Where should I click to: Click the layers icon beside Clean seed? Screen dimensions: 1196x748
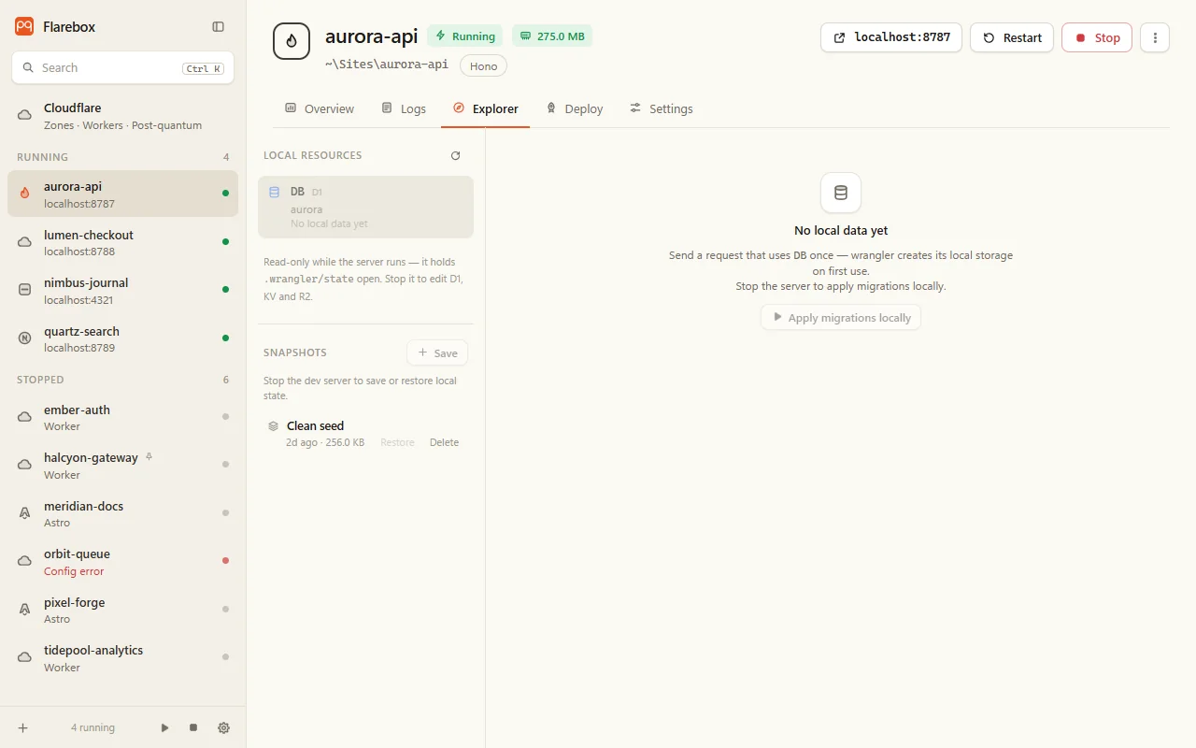click(x=274, y=425)
